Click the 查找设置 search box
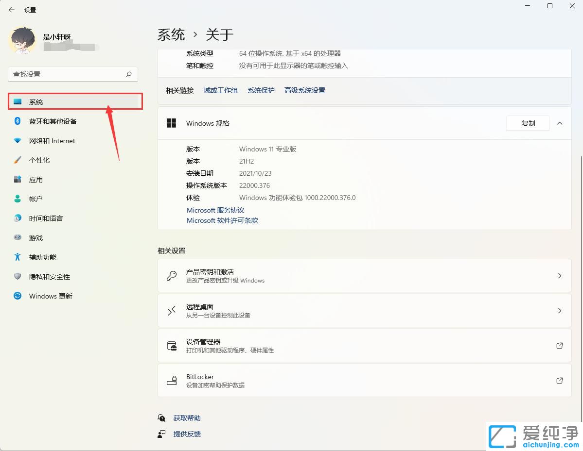 pos(73,74)
